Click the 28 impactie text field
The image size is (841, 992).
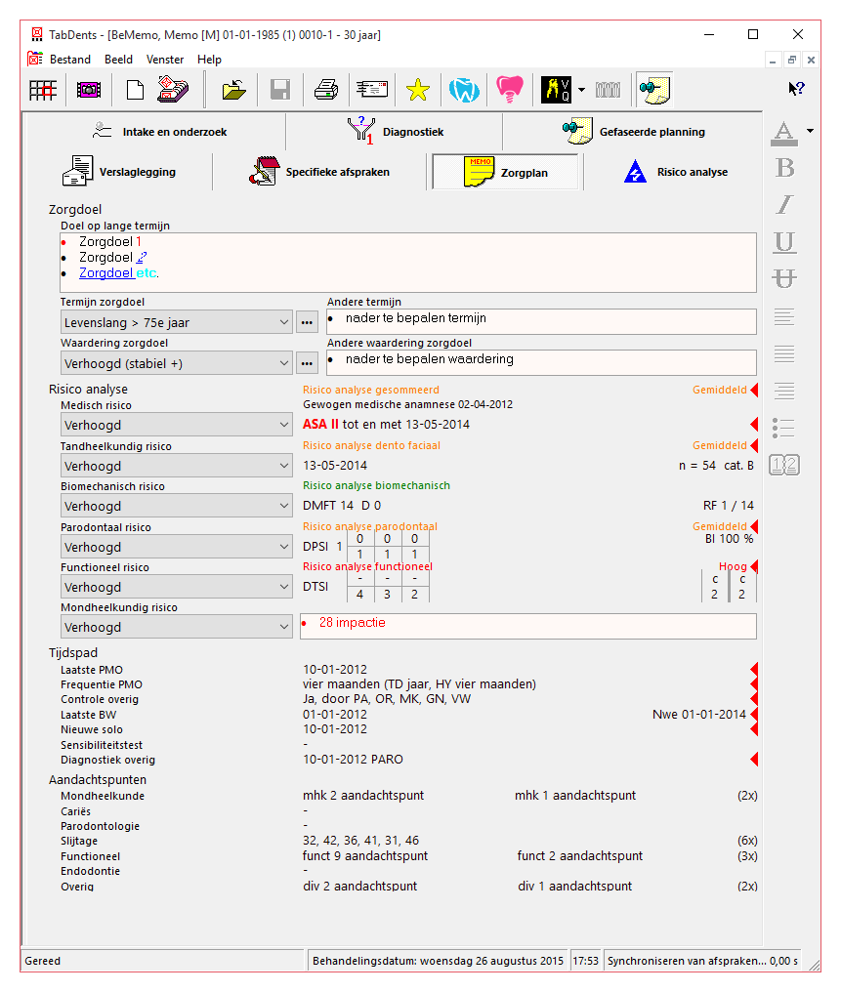[528, 626]
